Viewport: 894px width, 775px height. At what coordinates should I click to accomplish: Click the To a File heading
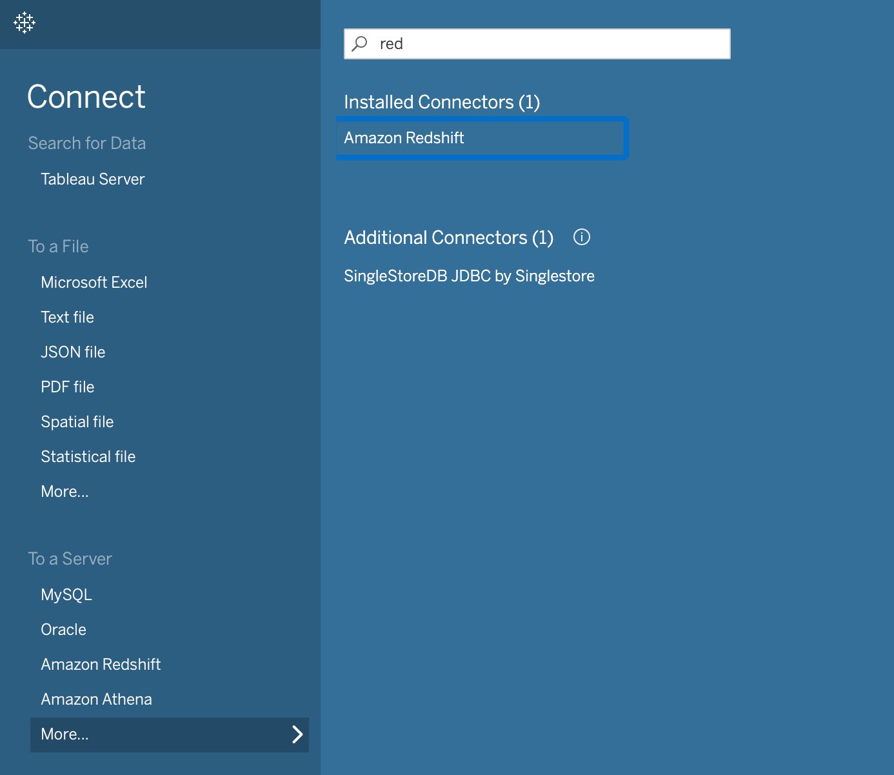coord(58,246)
